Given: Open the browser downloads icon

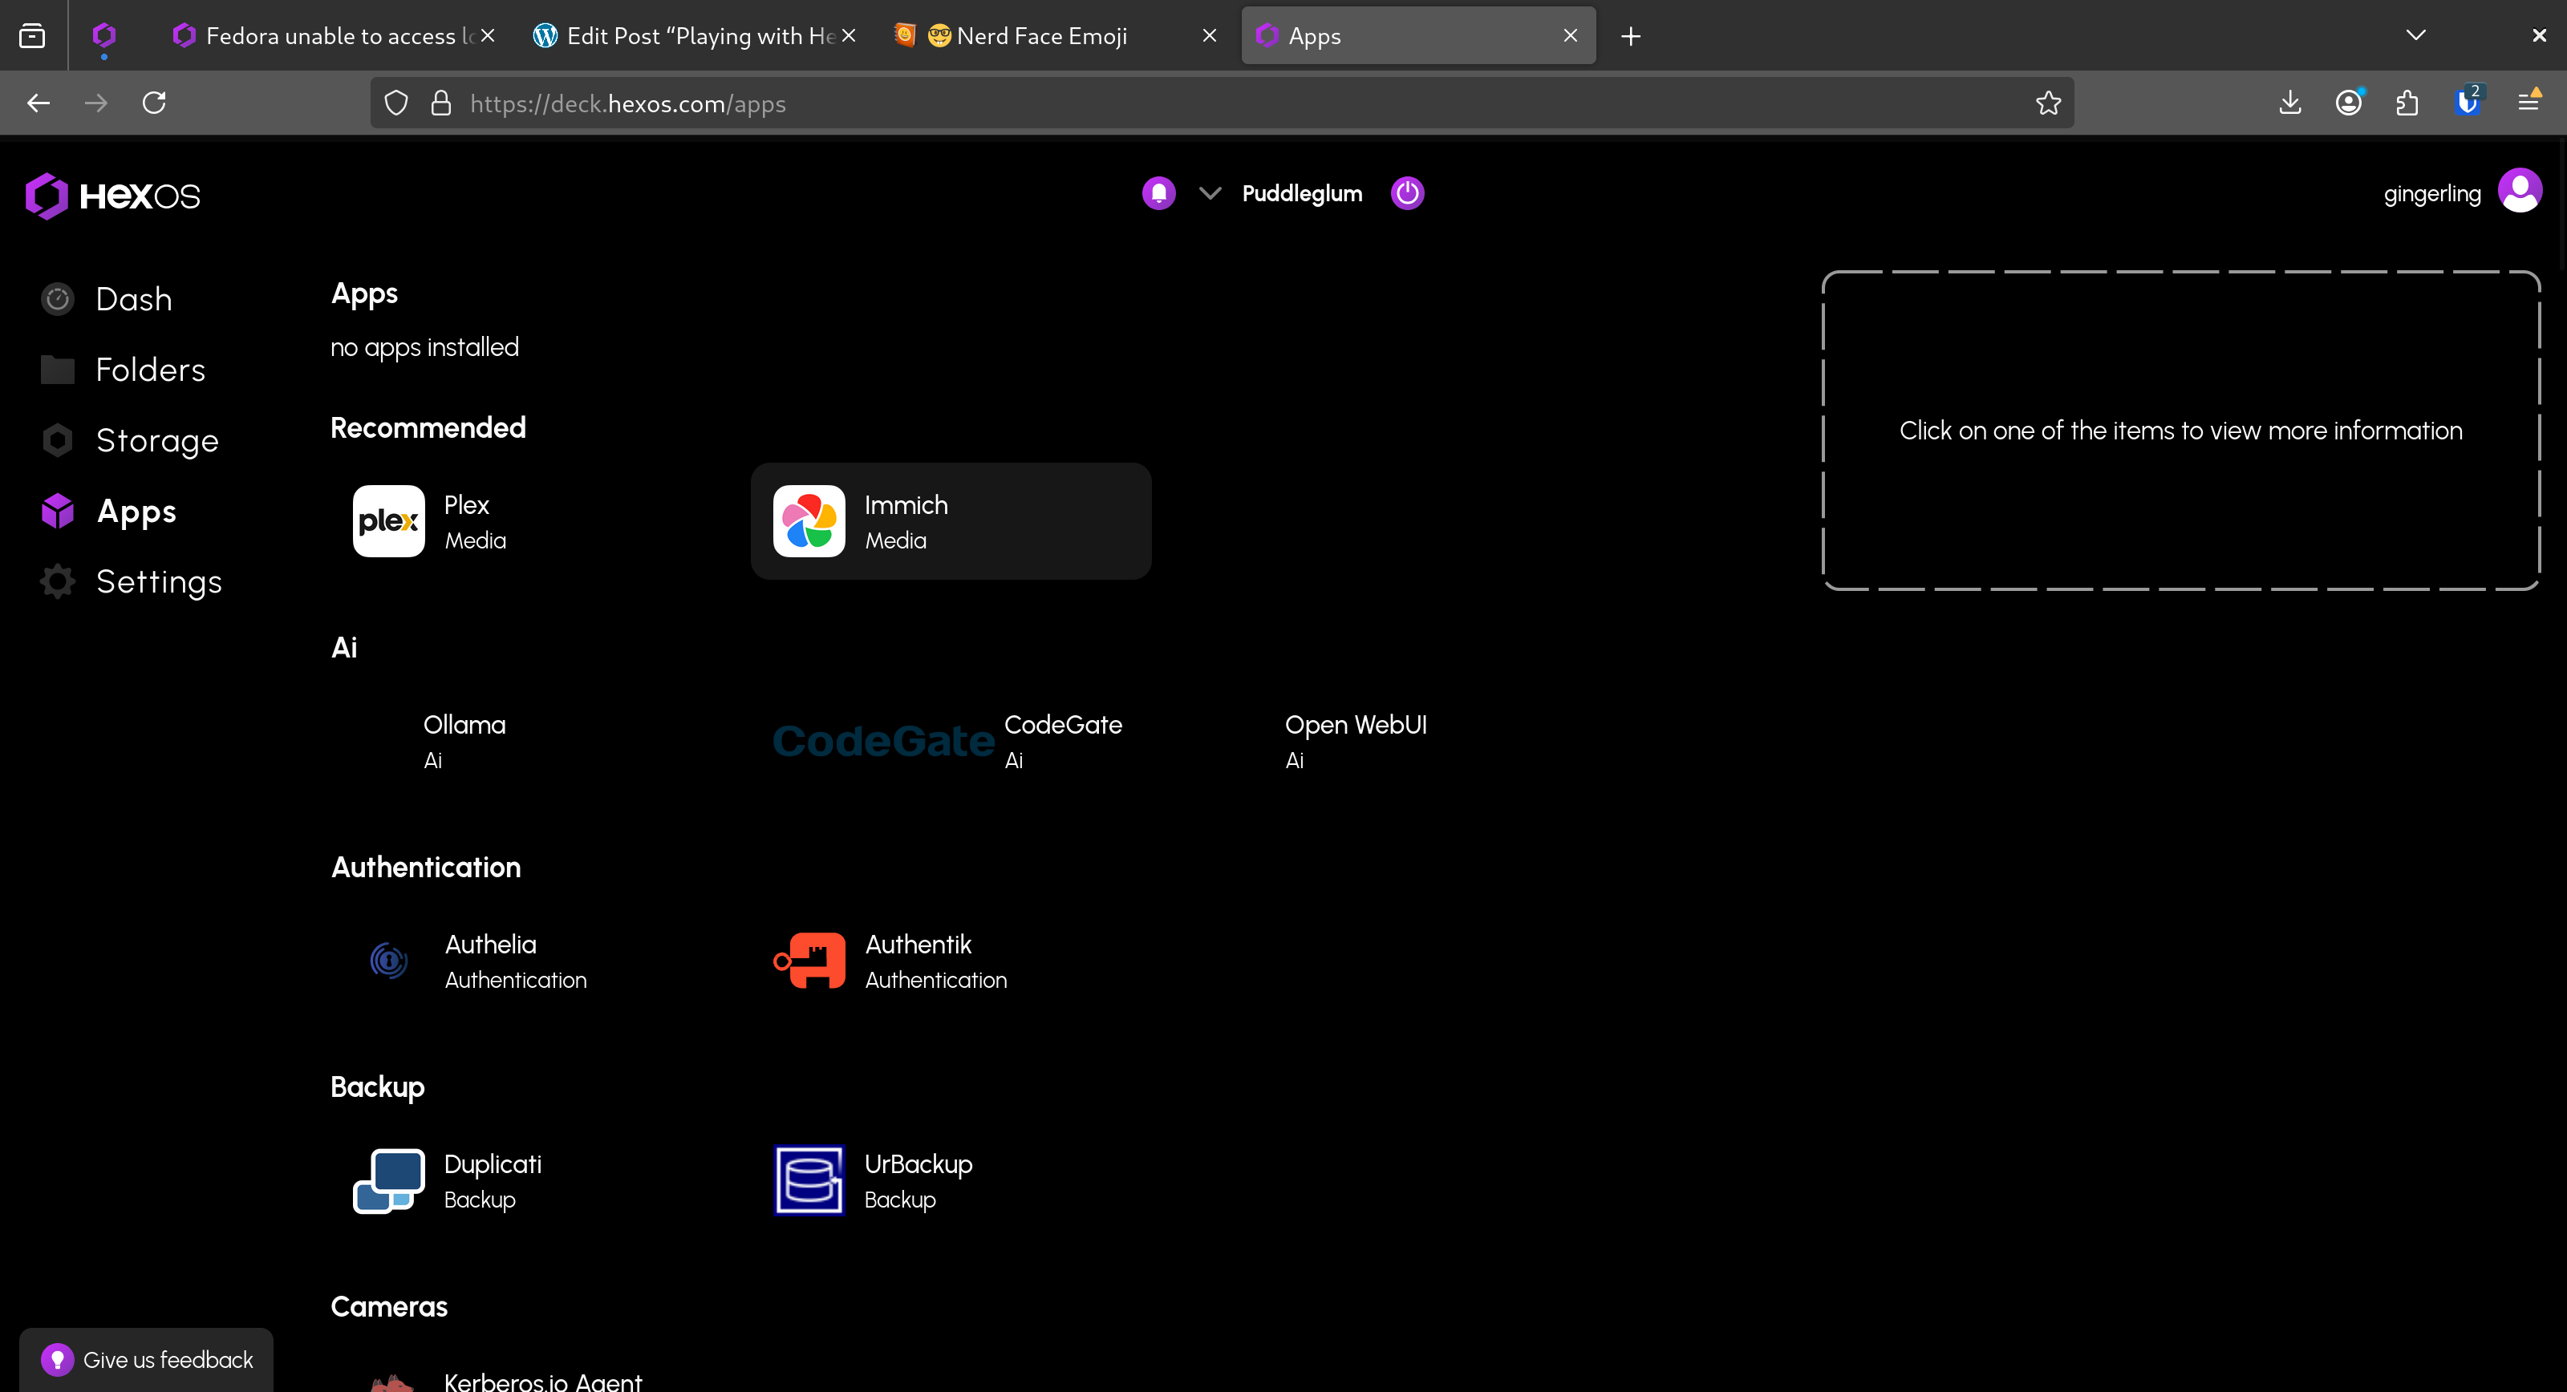Looking at the screenshot, I should 2290,103.
